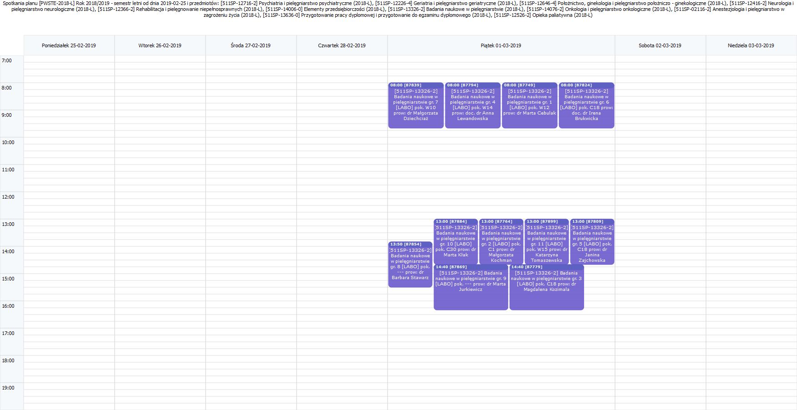Click the 8:00 time label

coord(7,88)
